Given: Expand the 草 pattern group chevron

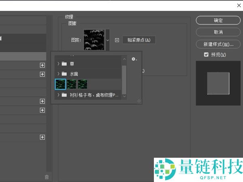Looking at the screenshot, I should coord(58,63).
